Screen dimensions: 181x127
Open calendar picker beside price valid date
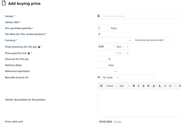(x=115, y=122)
